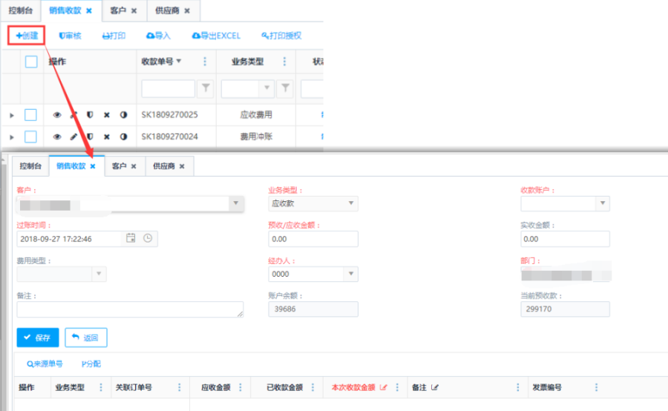Open the calendar picker for 过账时间
Viewport: 668px width, 411px height.
coord(131,238)
